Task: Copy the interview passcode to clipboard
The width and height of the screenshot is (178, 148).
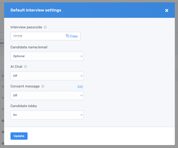Action: (x=72, y=36)
